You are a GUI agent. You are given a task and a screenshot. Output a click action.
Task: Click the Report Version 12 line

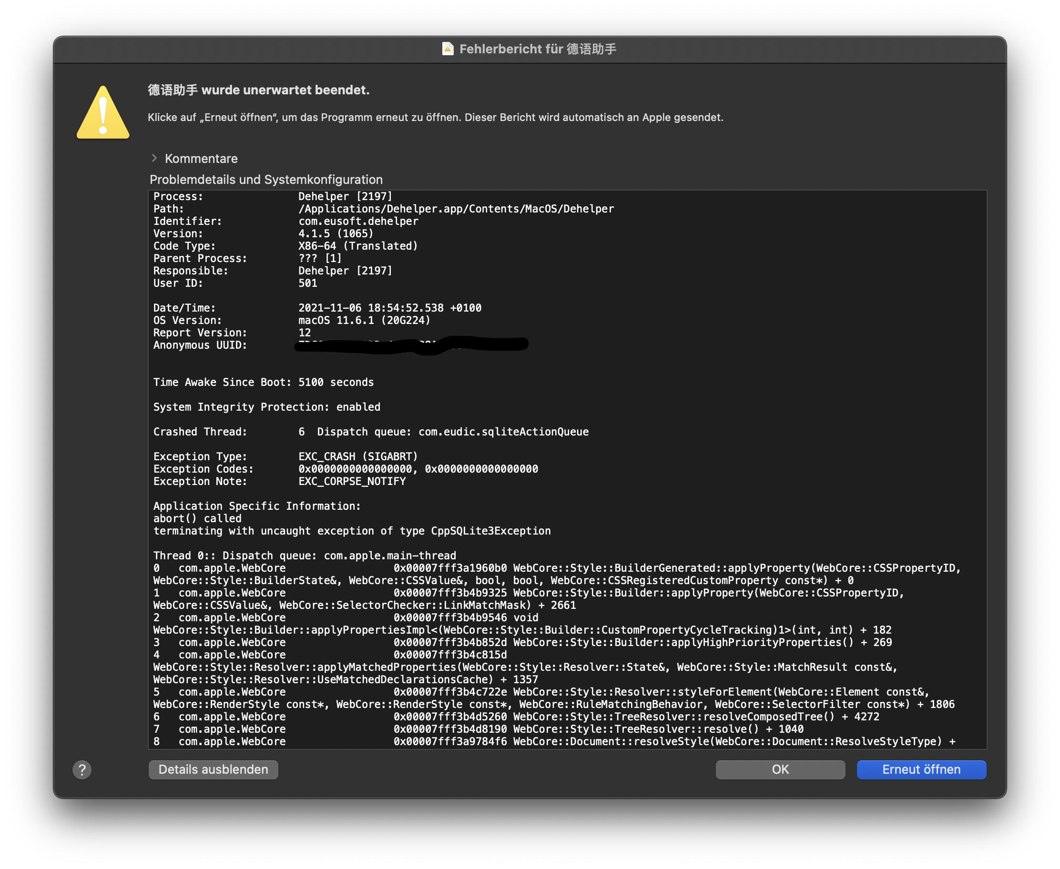click(x=232, y=333)
